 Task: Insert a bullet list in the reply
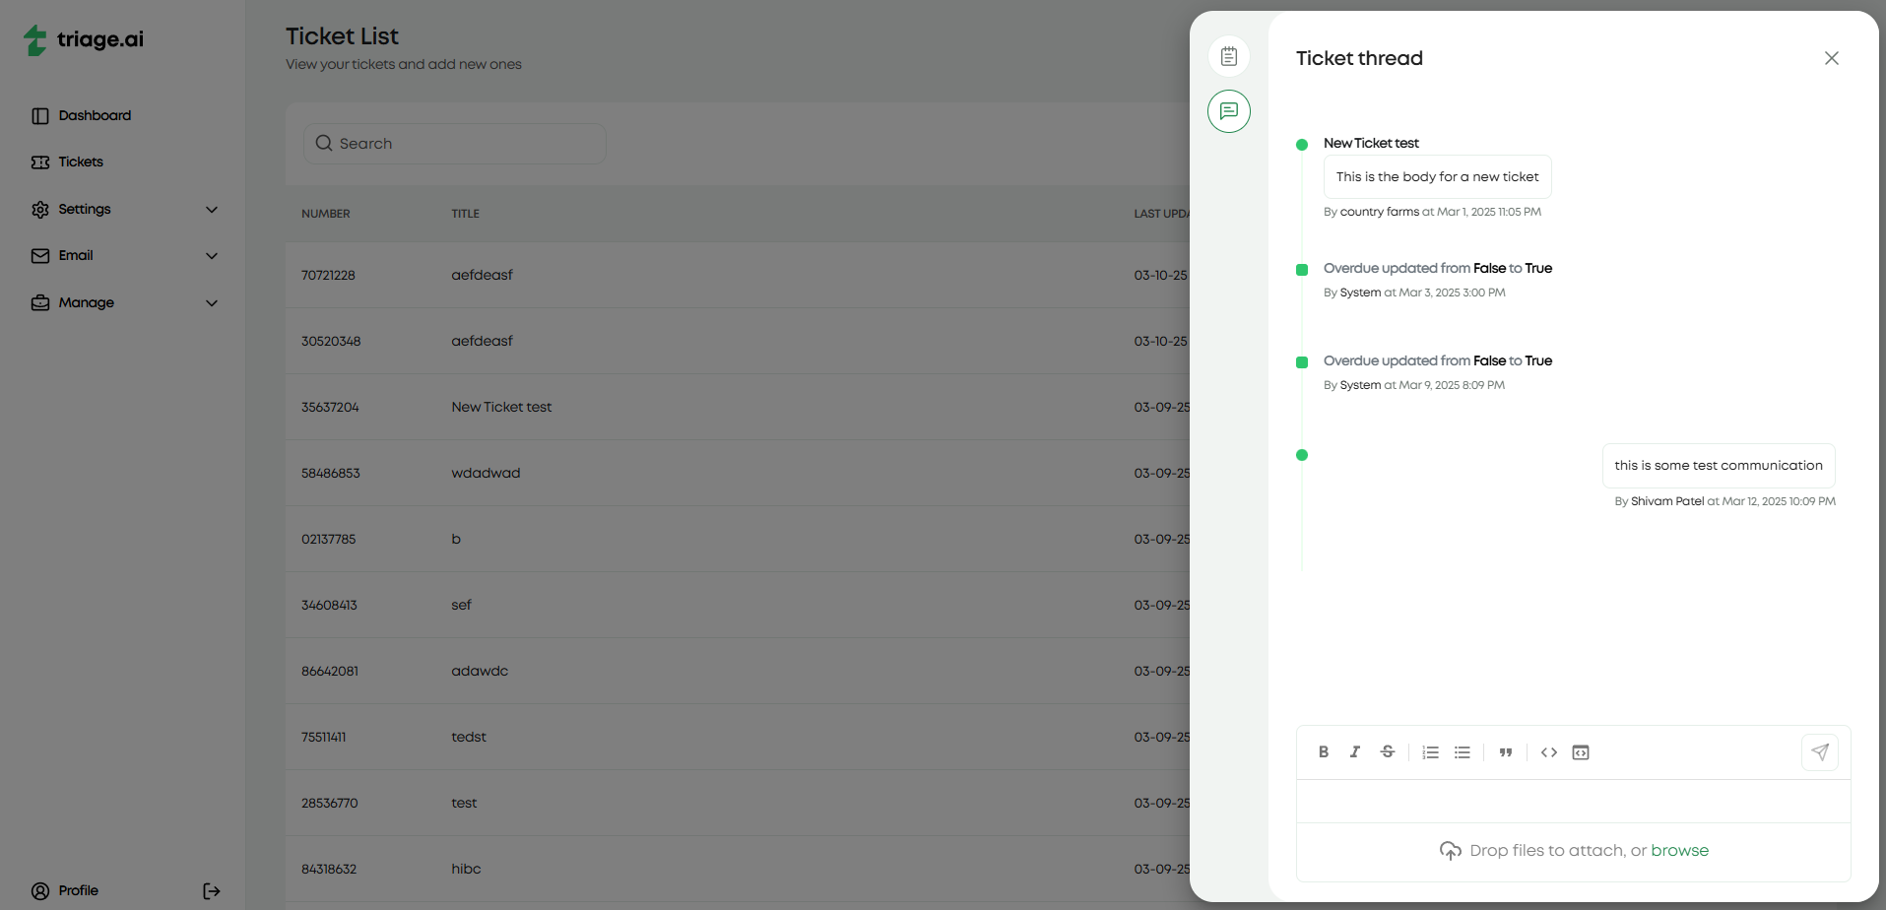click(x=1462, y=751)
